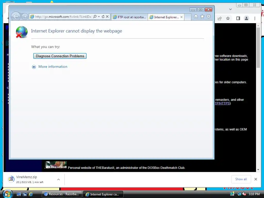Click the Internet Explorer back arrow button
Viewport: 264px width, 198px height.
pos(16,16)
